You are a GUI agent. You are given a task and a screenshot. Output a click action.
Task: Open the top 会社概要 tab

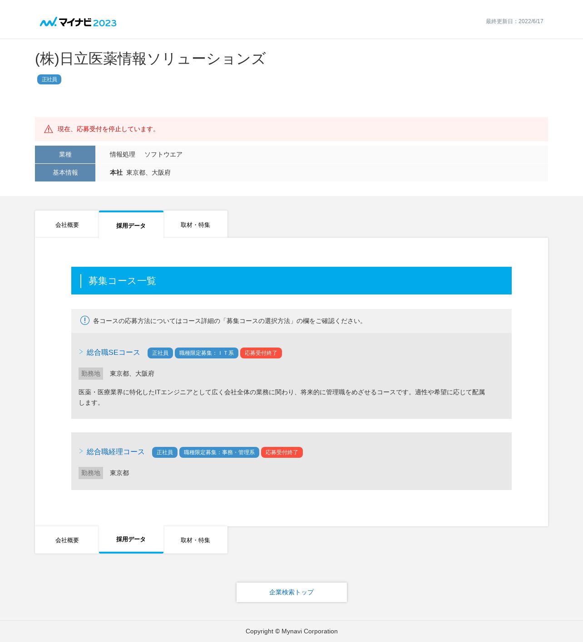click(x=67, y=224)
